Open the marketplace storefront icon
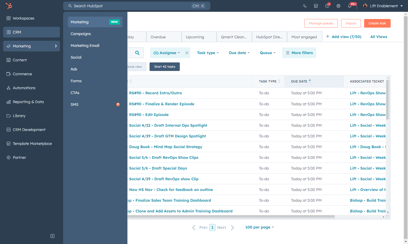This screenshot has width=408, height=244. (316, 6)
